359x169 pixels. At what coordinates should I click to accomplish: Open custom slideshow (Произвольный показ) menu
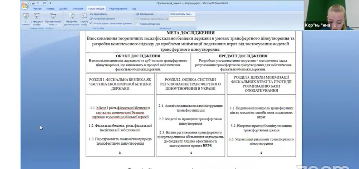point(53,19)
